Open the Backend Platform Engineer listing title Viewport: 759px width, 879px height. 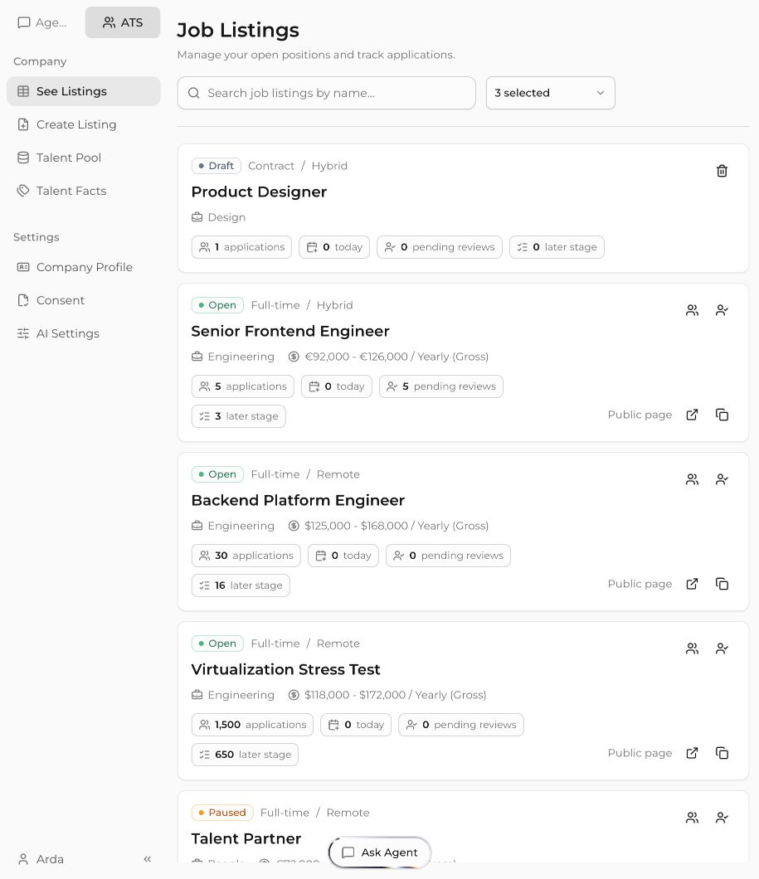298,500
